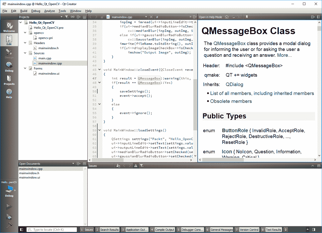322x233 pixels.
Task: Go to help home page icon
Action: click(x=227, y=17)
